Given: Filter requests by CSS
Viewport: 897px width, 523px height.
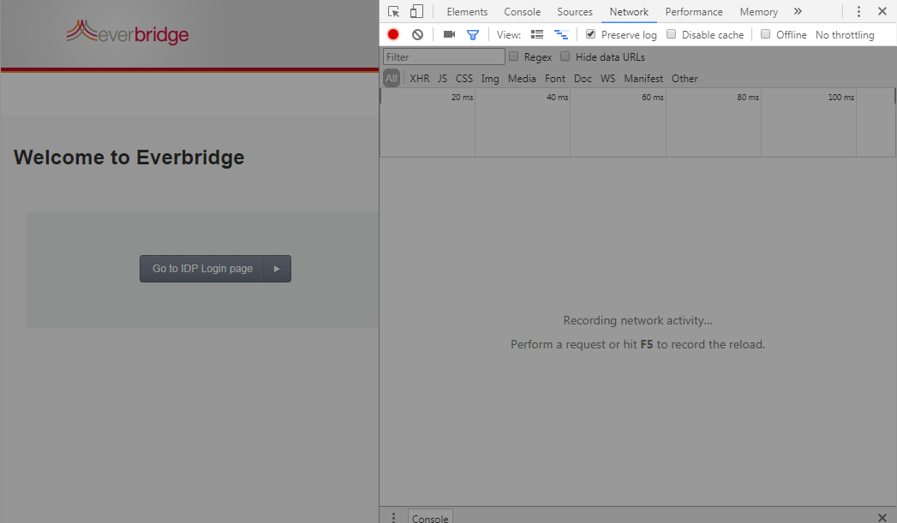Looking at the screenshot, I should (x=464, y=78).
